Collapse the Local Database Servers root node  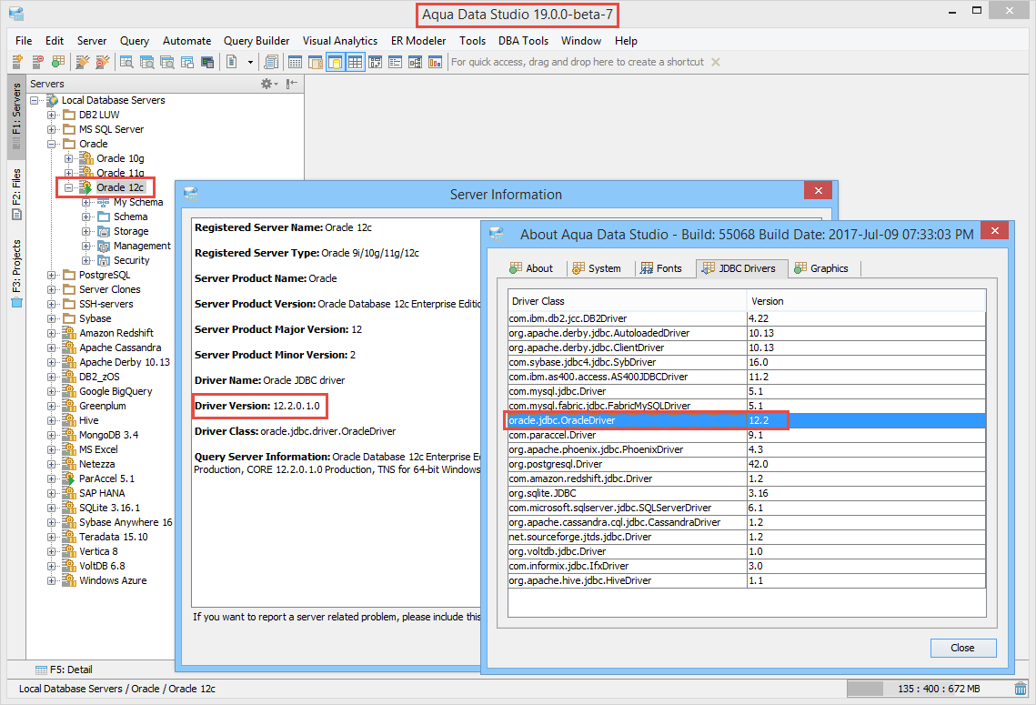34,100
